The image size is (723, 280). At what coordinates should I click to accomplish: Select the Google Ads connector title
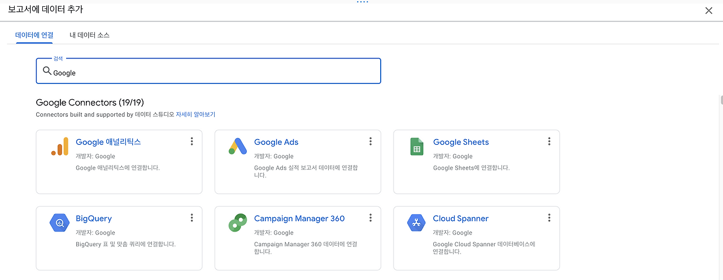click(x=276, y=142)
